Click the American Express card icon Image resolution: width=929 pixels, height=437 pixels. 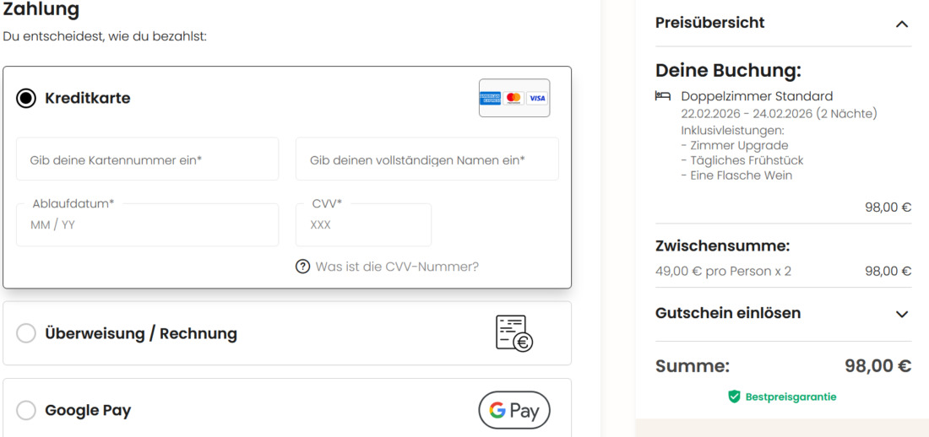click(x=490, y=98)
